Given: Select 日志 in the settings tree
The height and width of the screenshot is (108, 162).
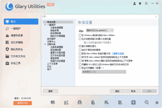Looking at the screenshot, I should [49, 67].
